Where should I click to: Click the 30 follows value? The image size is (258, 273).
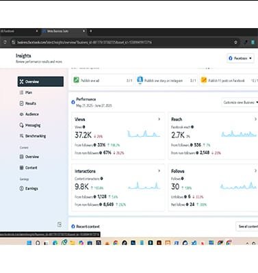click(x=175, y=187)
